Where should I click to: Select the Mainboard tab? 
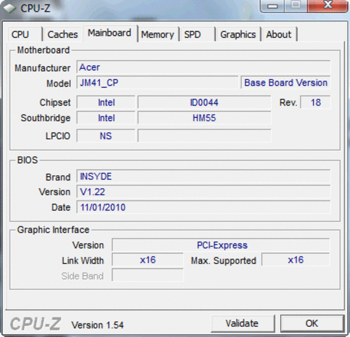tap(110, 33)
